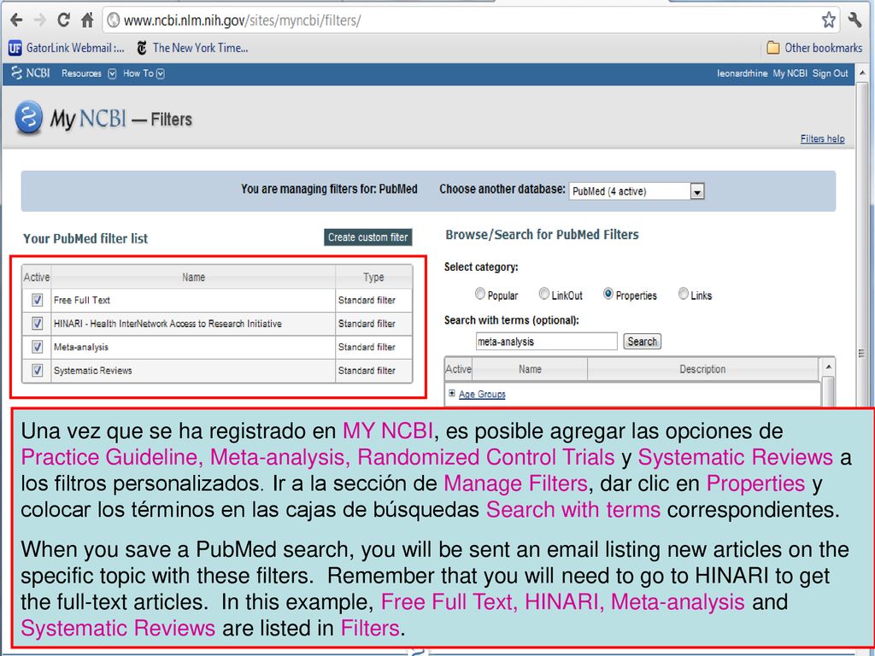
Task: Click the leonardrhine username link
Action: click(x=743, y=73)
